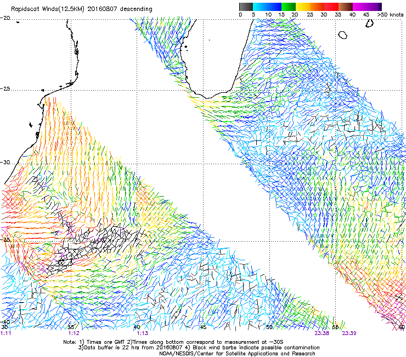Click the legend scale label "0"

(x=240, y=15)
